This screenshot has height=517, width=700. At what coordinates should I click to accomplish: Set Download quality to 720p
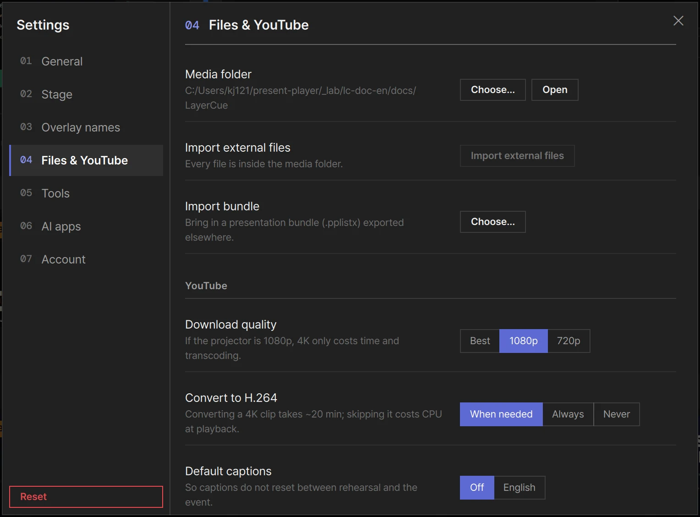pyautogui.click(x=569, y=341)
